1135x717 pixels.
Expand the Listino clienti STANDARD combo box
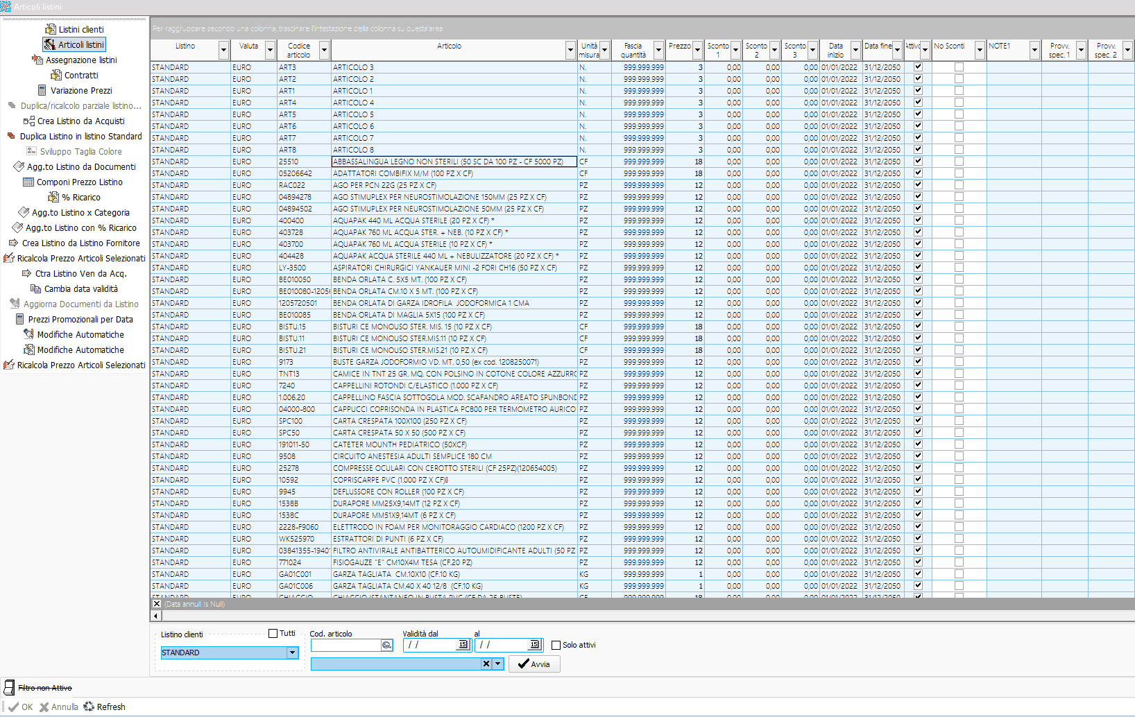click(x=292, y=653)
